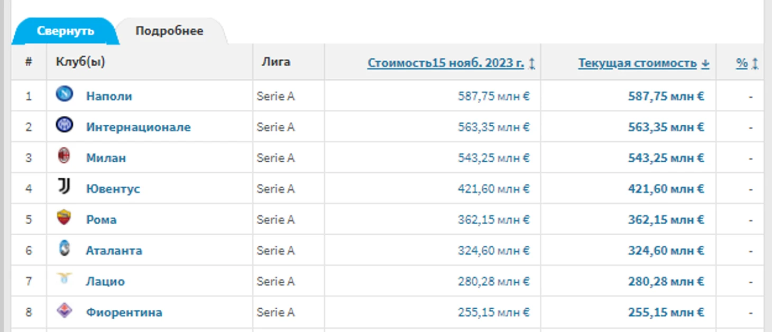Click the Milan club crest icon

tap(64, 156)
